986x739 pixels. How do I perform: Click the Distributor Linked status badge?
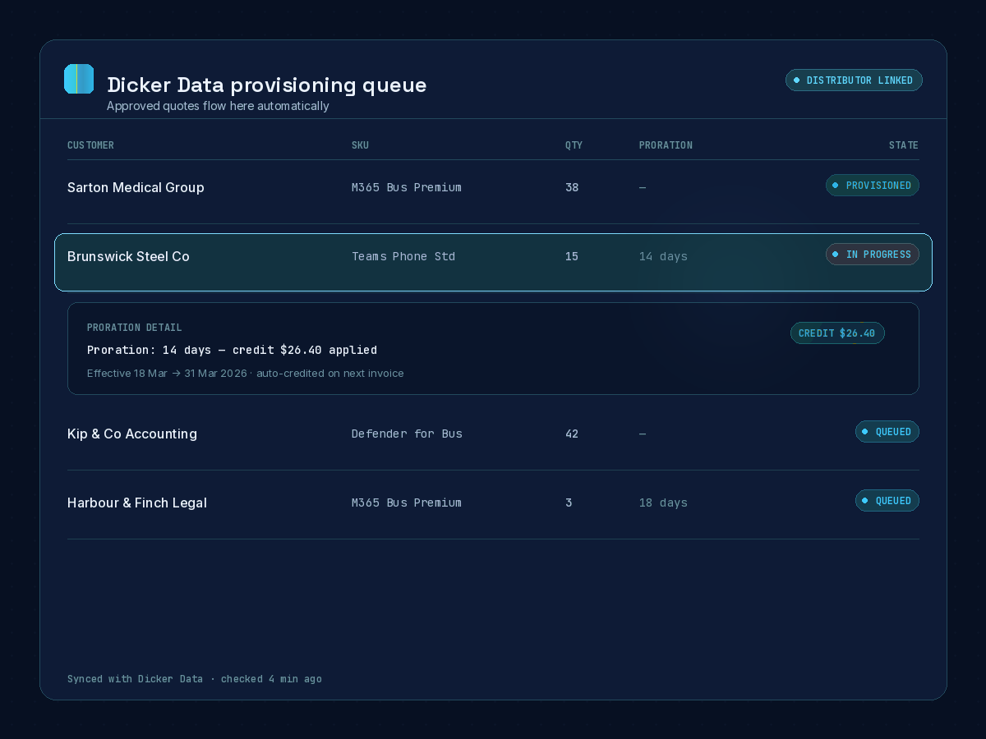[x=854, y=80]
